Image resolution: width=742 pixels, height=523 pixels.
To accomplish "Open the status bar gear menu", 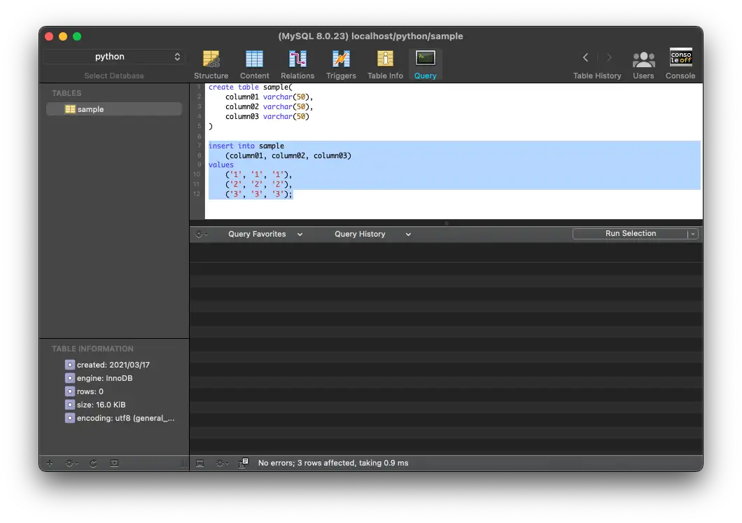I will pyautogui.click(x=222, y=463).
